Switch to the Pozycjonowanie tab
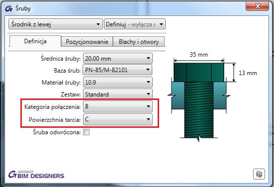Viewport: 274px width, 187px height. pos(87,42)
